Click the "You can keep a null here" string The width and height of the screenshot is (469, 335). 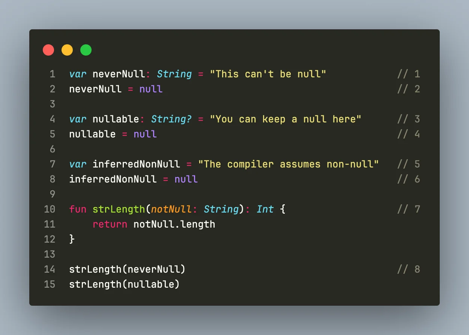[286, 119]
